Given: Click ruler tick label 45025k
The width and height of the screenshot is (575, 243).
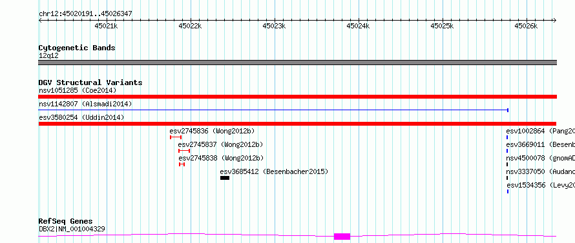Looking at the screenshot, I should coord(442,26).
